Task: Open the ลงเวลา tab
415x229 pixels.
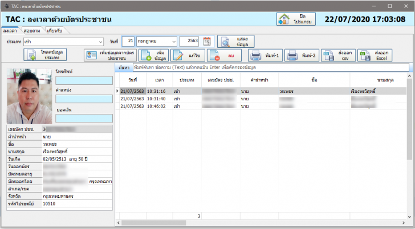Action: (x=10, y=31)
